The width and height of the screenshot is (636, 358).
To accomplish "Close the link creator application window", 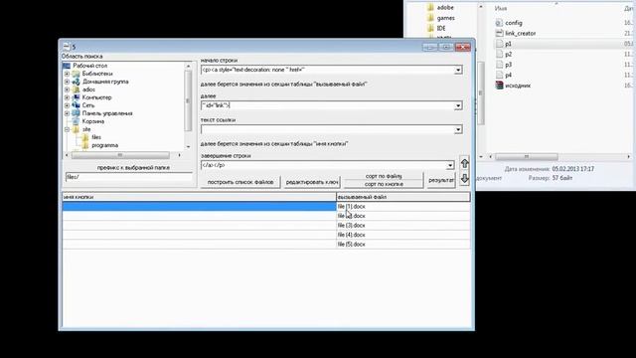I will pyautogui.click(x=462, y=47).
